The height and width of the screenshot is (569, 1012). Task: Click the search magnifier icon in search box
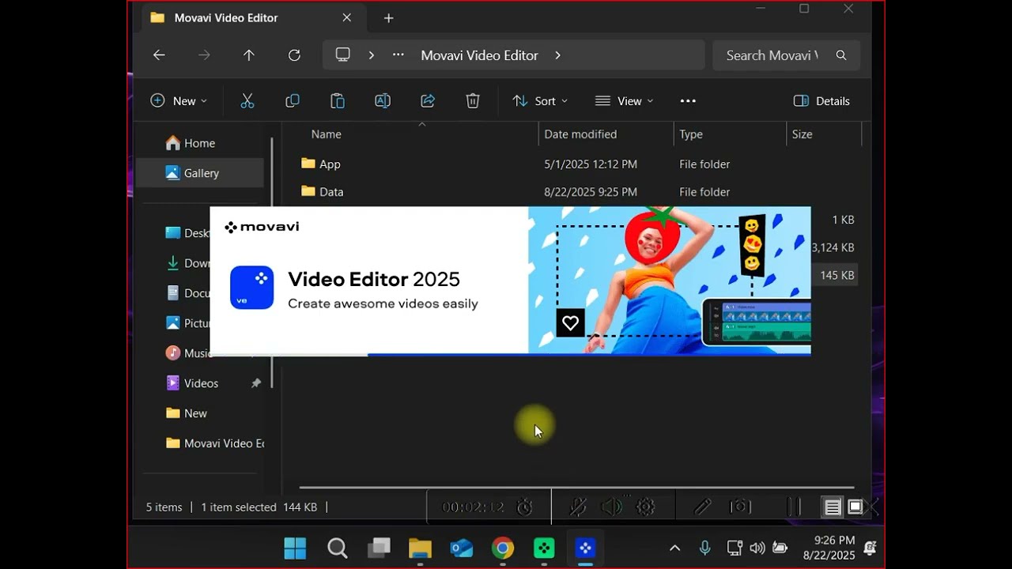(841, 55)
